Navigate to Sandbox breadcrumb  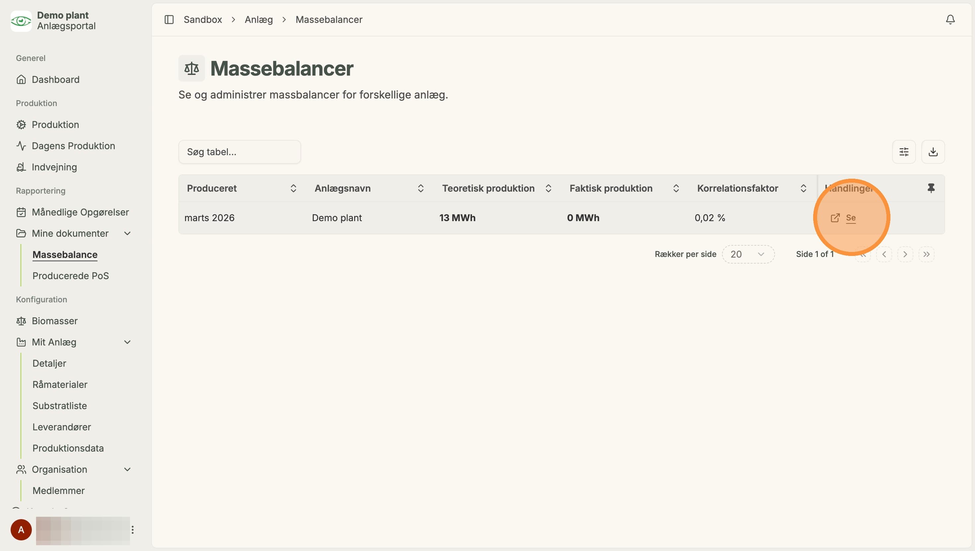(x=203, y=19)
